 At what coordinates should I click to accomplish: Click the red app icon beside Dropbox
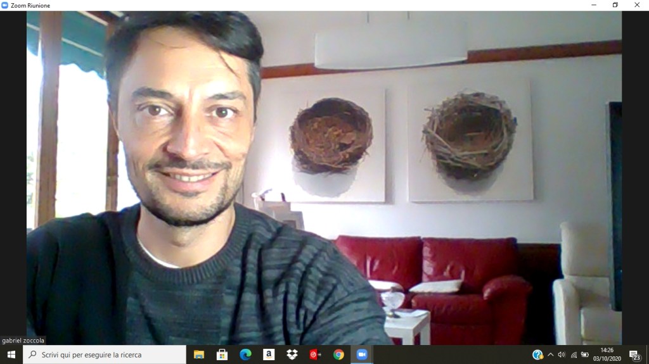pyautogui.click(x=315, y=355)
